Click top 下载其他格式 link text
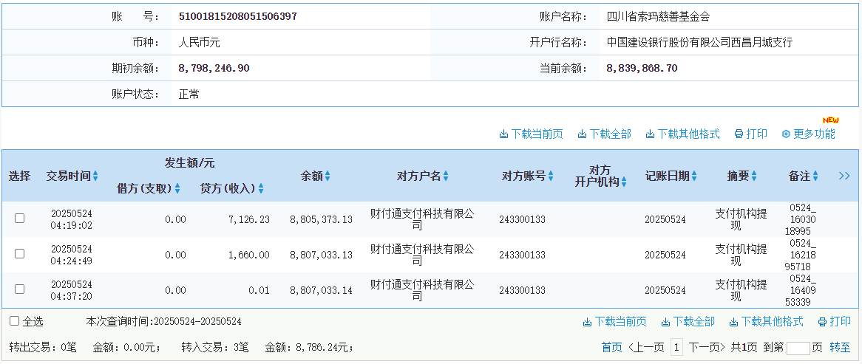This screenshot has width=862, height=364. [x=689, y=134]
